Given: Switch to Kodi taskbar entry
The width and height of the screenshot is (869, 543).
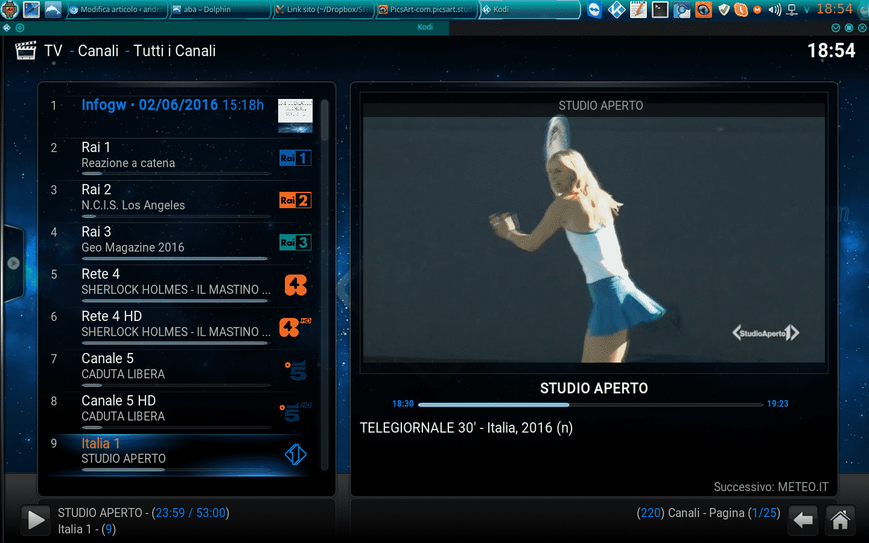Looking at the screenshot, I should pyautogui.click(x=529, y=10).
